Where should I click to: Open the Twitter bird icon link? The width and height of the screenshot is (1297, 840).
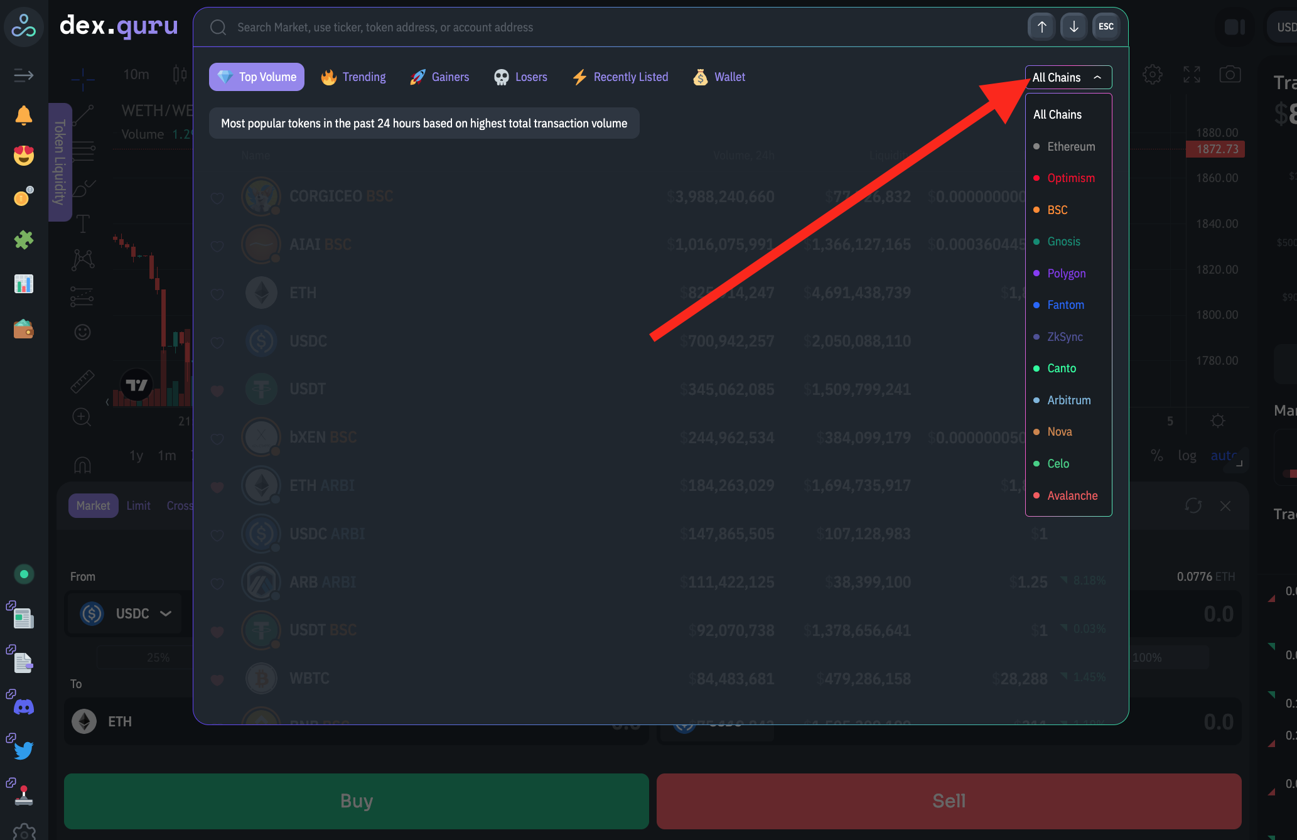pos(24,750)
